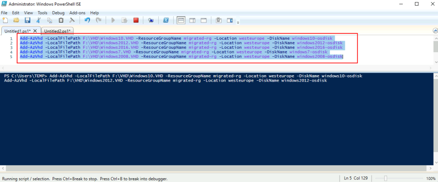Image resolution: width=438 pixels, height=182 pixels.
Task: Click console PS C:\Users\TEMP> prompt line
Action: pos(183,76)
